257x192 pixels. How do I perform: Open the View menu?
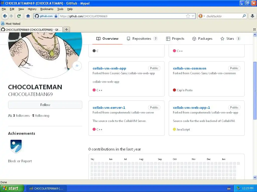click(x=21, y=9)
